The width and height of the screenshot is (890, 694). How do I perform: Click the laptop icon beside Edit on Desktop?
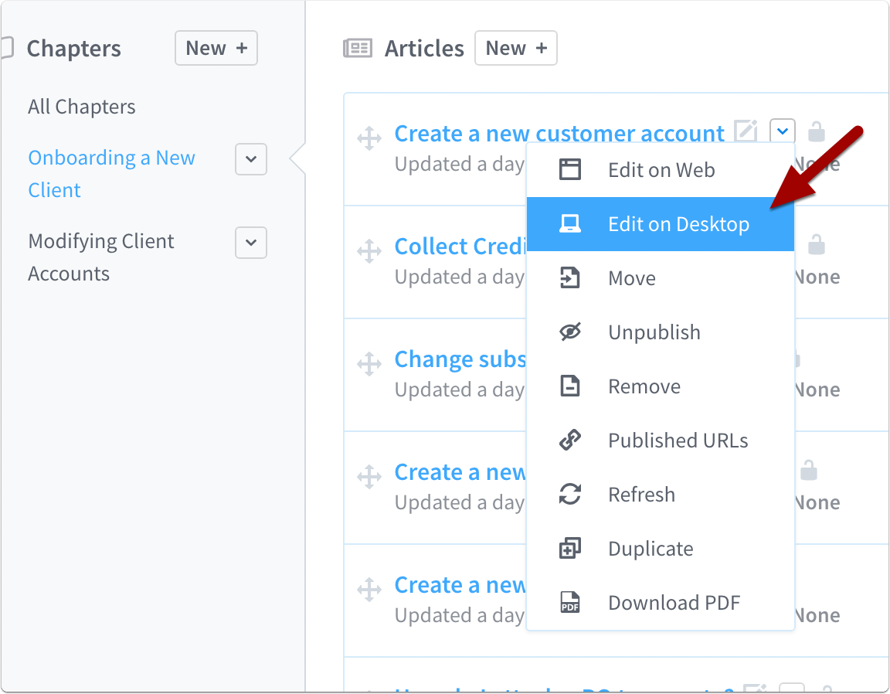(x=570, y=224)
